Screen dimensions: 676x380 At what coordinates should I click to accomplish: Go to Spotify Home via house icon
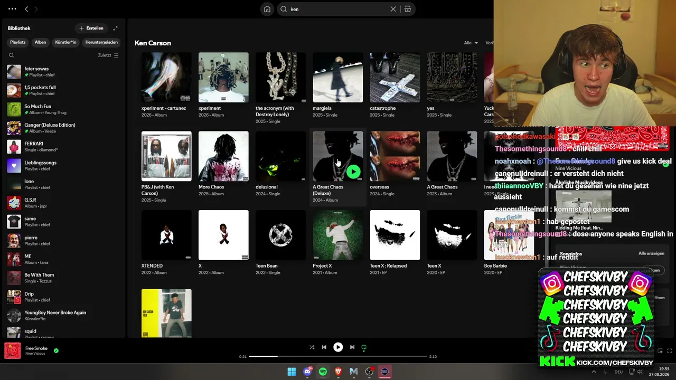[x=267, y=9]
